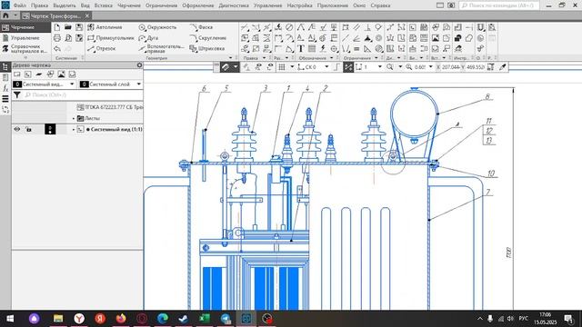Toggle the grid display button
Screen dimensions: 582x327
pos(282,67)
